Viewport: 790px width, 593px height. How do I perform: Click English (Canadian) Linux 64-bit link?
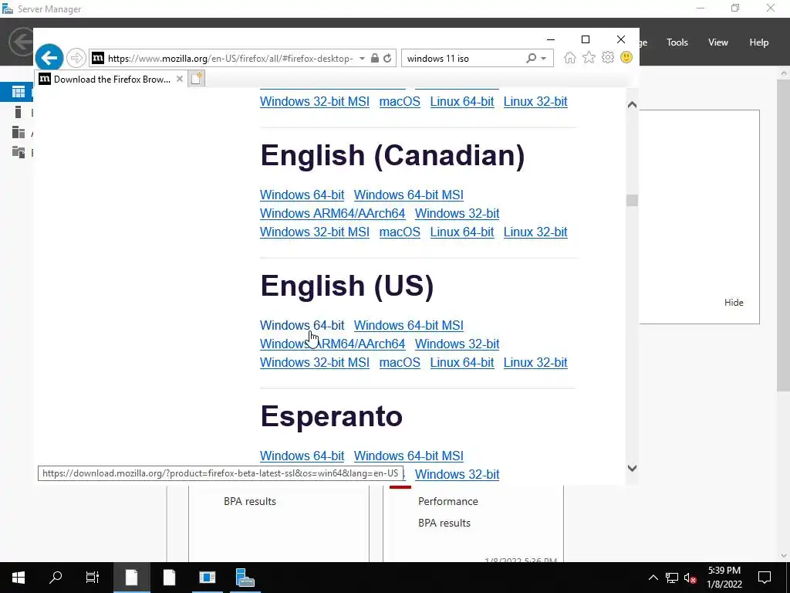tap(462, 232)
